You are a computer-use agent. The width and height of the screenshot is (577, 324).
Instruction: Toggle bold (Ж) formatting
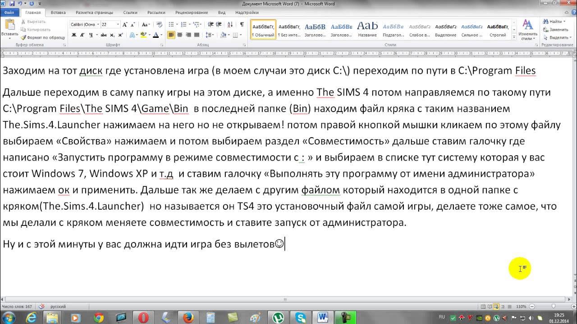[74, 35]
